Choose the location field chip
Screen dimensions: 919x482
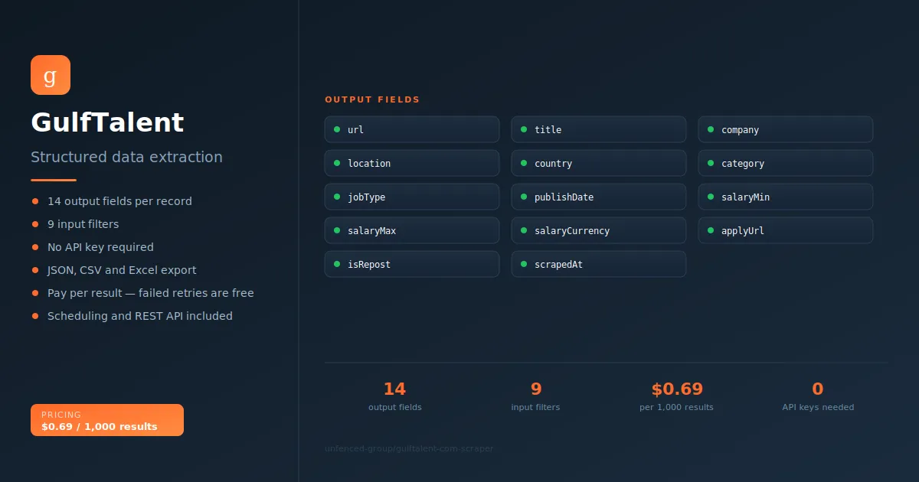[x=412, y=163]
